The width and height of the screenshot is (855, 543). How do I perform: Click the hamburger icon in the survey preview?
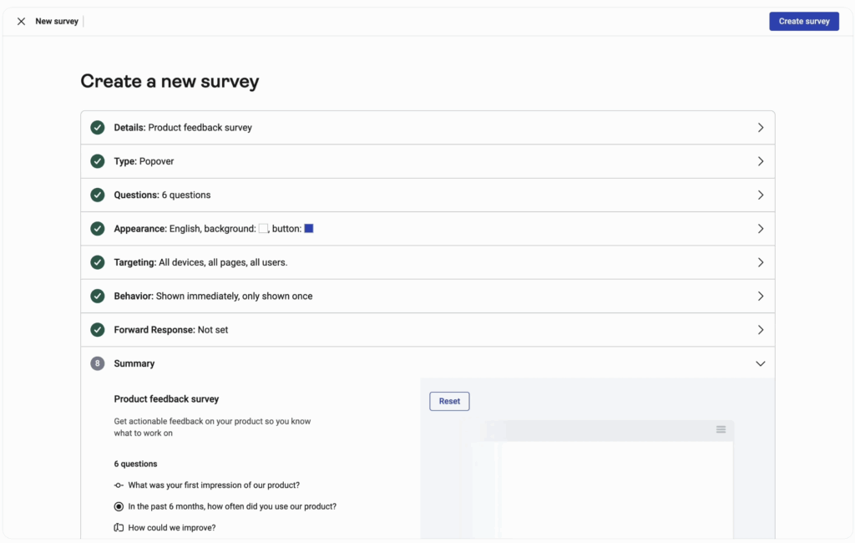click(x=721, y=429)
